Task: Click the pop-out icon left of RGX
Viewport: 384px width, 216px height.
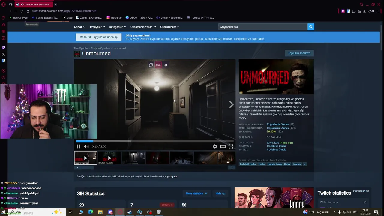Action: [151, 65]
